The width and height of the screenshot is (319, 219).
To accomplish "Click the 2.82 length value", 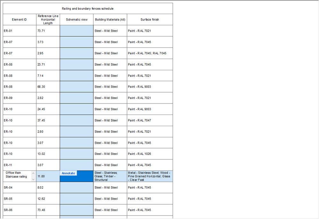I will pos(40,98).
